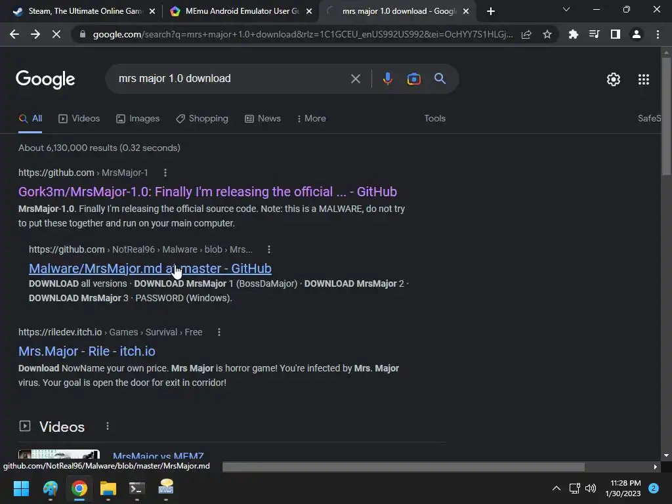This screenshot has width=672, height=504.
Task: Open the Extensions puzzle icon
Action: [573, 35]
